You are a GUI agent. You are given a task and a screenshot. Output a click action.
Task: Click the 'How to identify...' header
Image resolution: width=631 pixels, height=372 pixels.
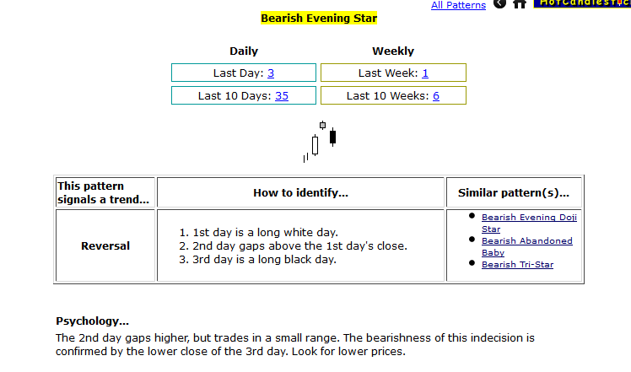click(x=300, y=193)
